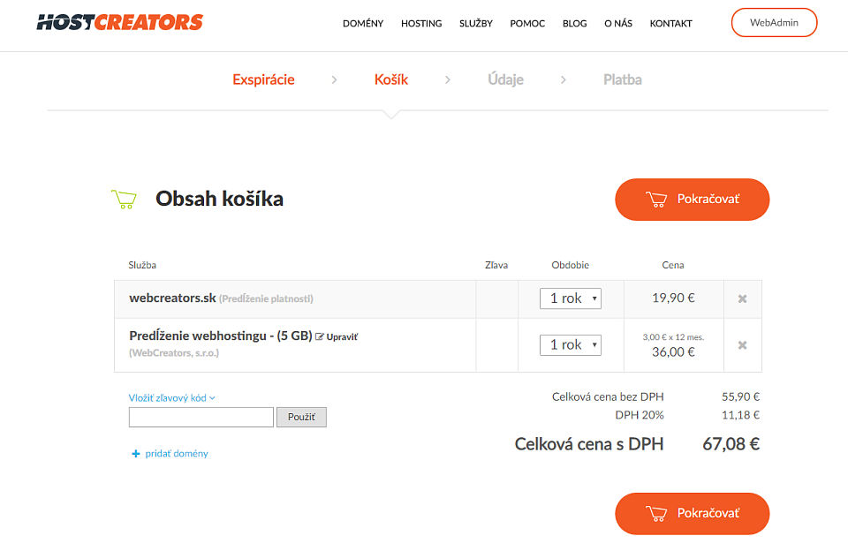Open the KONTAKT page link
848x551 pixels.
click(x=670, y=23)
